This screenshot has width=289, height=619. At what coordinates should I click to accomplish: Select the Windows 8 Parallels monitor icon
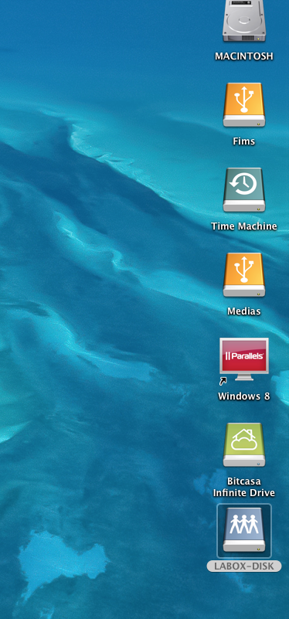[244, 359]
